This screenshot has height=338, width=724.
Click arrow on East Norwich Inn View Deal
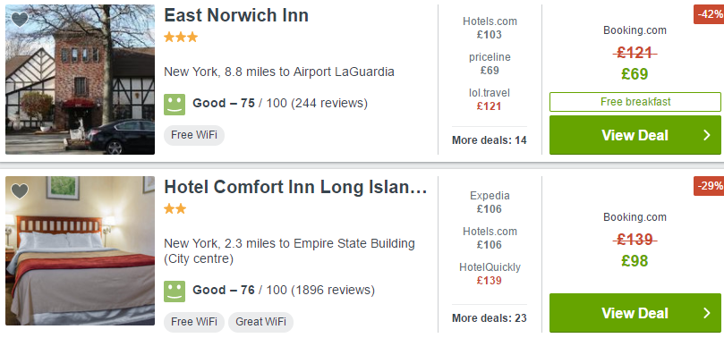[706, 135]
